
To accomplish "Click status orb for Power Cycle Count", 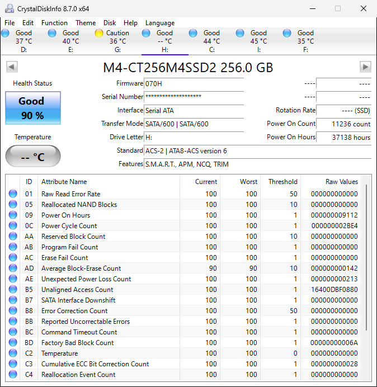I will click(x=13, y=225).
